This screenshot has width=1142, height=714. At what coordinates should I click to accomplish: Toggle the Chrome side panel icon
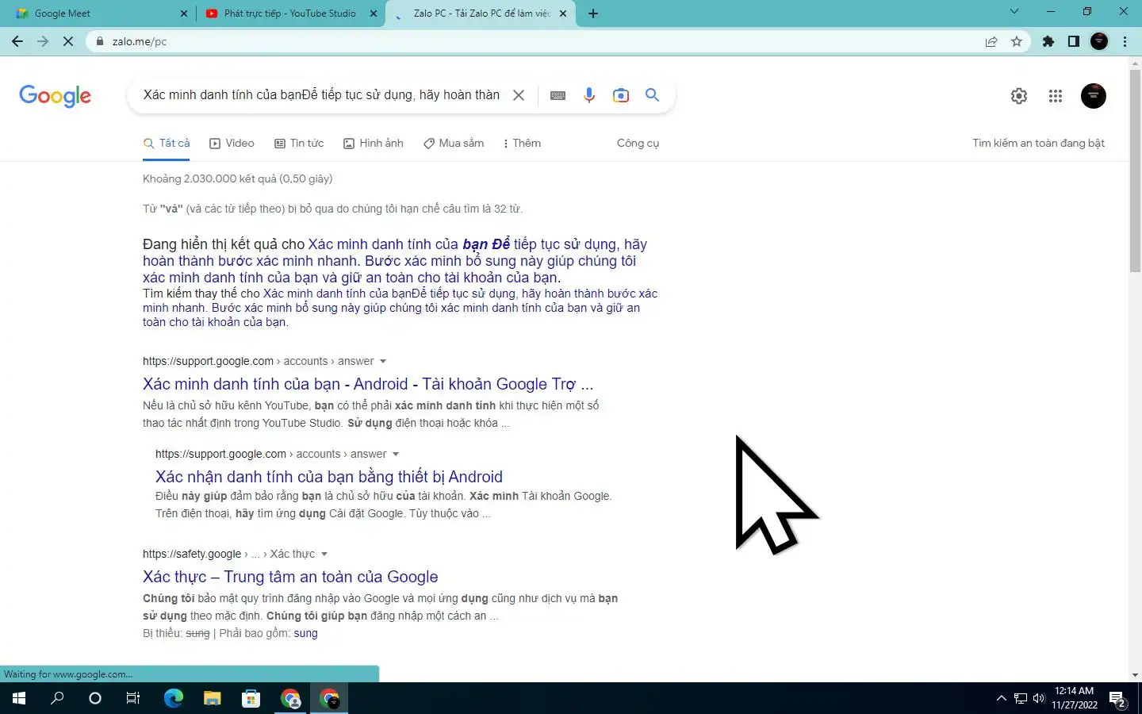[x=1074, y=41]
